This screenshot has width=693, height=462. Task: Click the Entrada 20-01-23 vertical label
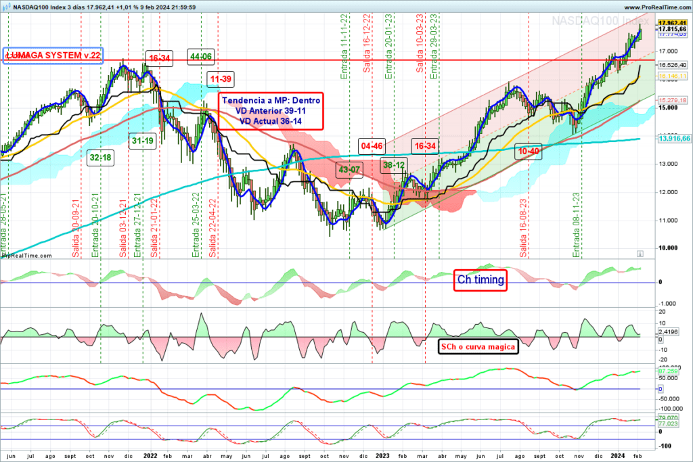pos(388,47)
